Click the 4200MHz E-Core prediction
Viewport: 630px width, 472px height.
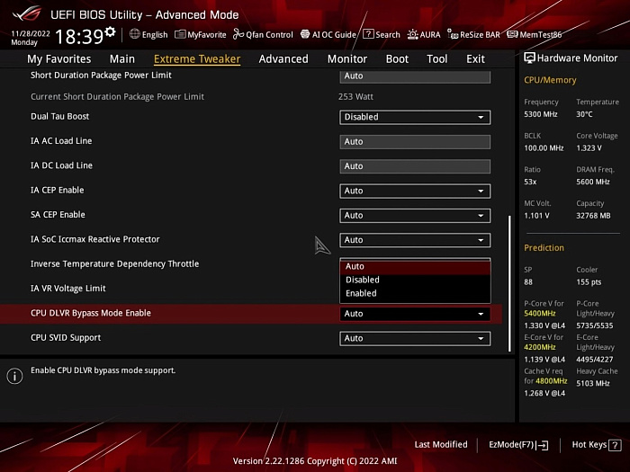[540, 347]
